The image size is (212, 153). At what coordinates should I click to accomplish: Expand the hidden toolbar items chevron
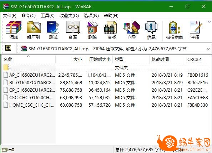209,22
